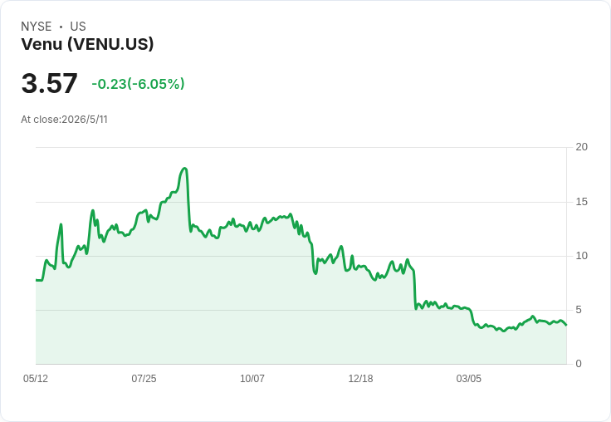The height and width of the screenshot is (422, 611).
Task: Click the -0.23(-6.05%) change value
Action: (138, 84)
